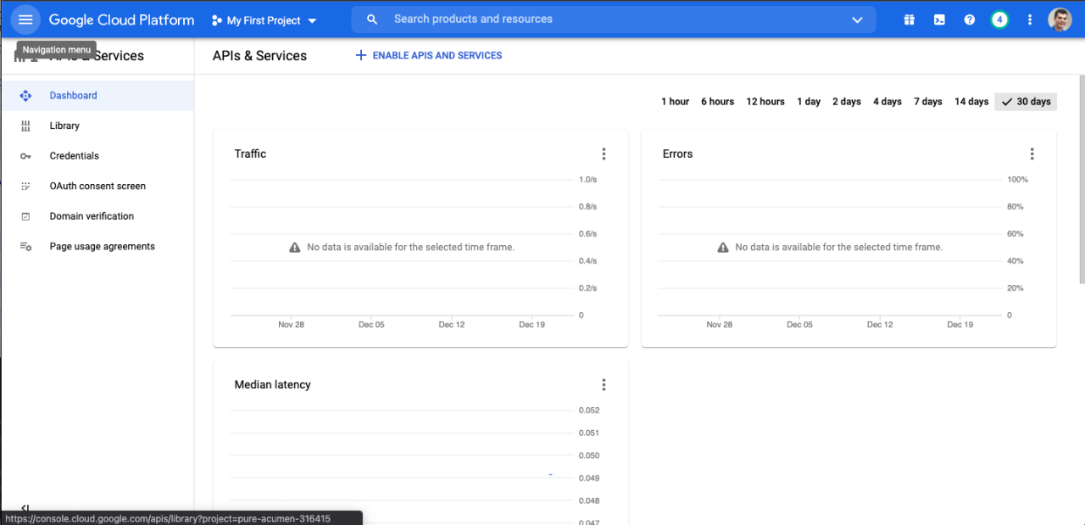Open Library in sidebar
The height and width of the screenshot is (525, 1085).
coord(97,126)
